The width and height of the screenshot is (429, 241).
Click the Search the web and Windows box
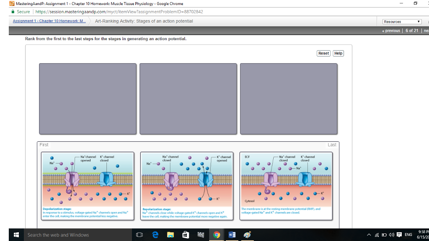[63, 235]
